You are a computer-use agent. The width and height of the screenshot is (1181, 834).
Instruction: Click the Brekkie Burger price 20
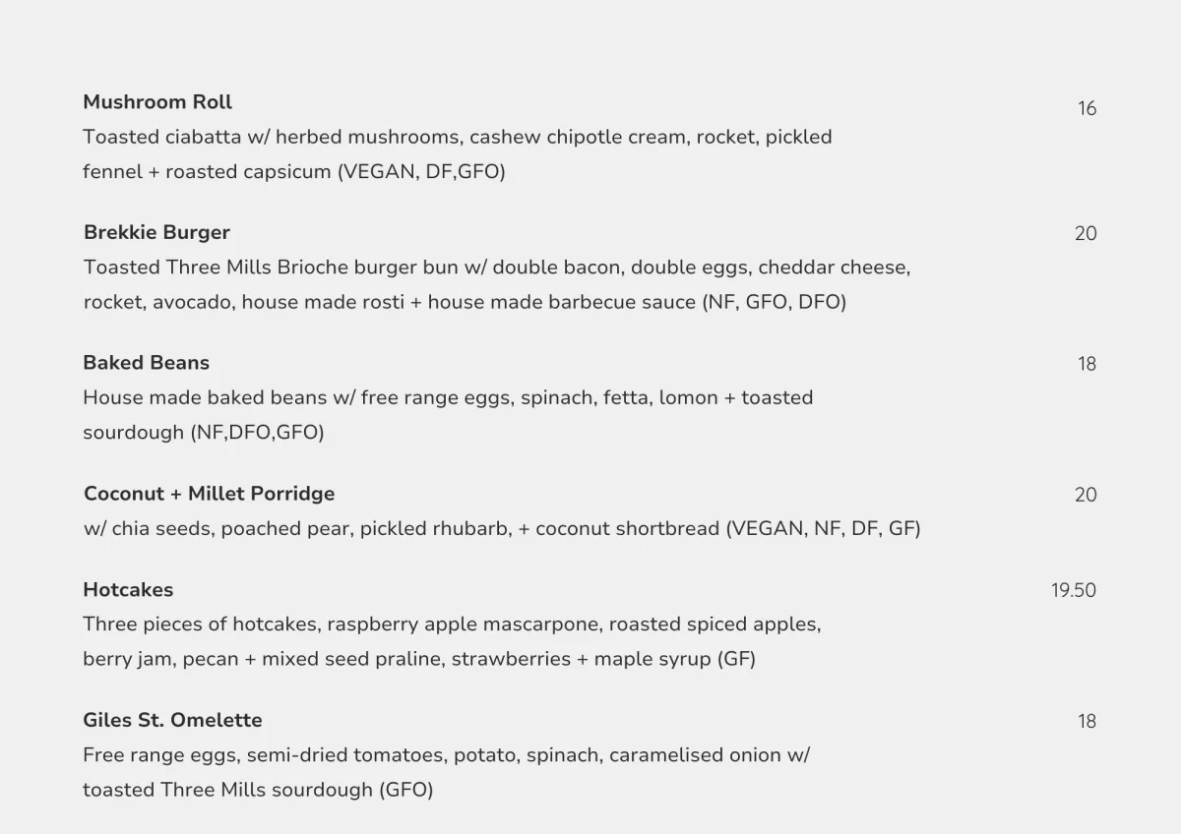(1086, 234)
